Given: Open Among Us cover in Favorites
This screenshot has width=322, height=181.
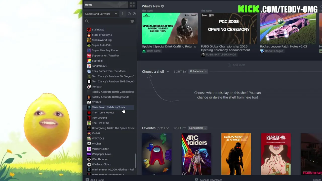Looking at the screenshot, I should click(157, 154).
